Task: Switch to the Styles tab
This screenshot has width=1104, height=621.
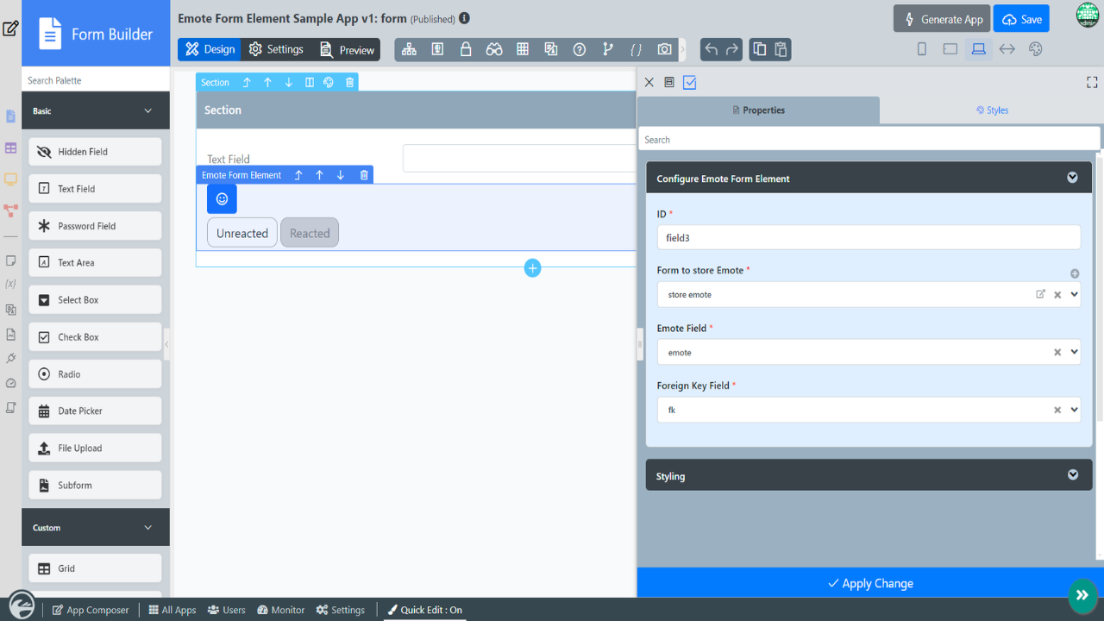Action: [992, 110]
